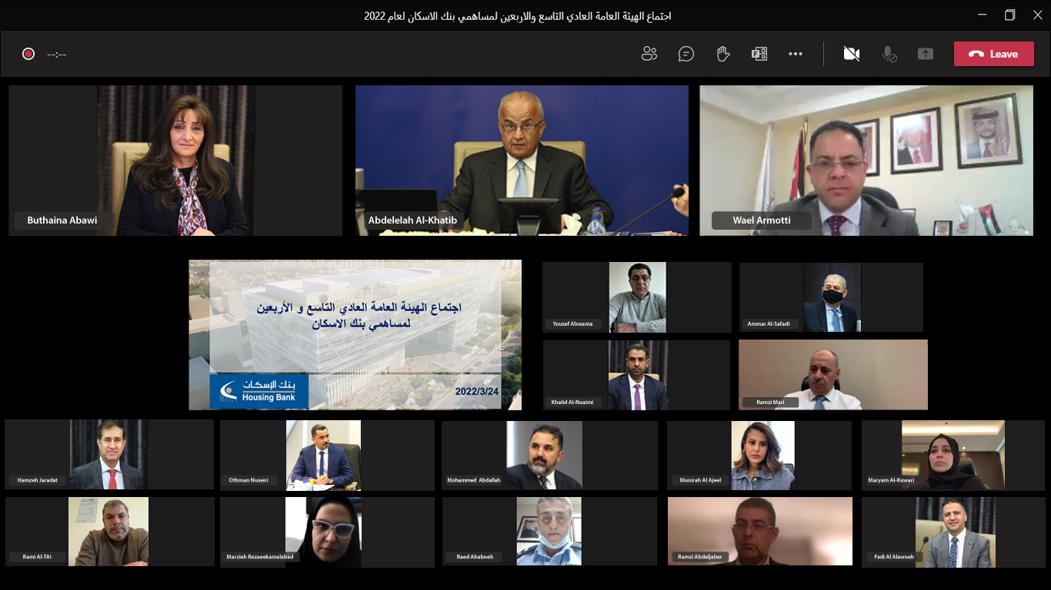Open the more options menu
The image size is (1051, 590).
pyautogui.click(x=796, y=54)
